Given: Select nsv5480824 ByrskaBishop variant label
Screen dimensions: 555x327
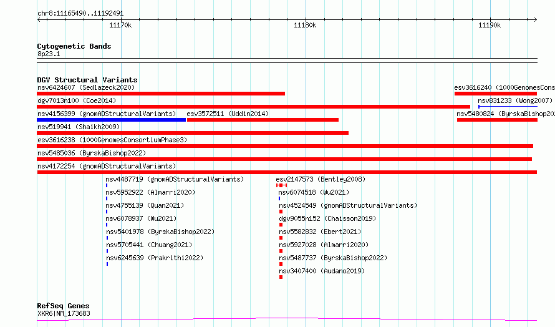Looking at the screenshot, I should pyautogui.click(x=506, y=114).
